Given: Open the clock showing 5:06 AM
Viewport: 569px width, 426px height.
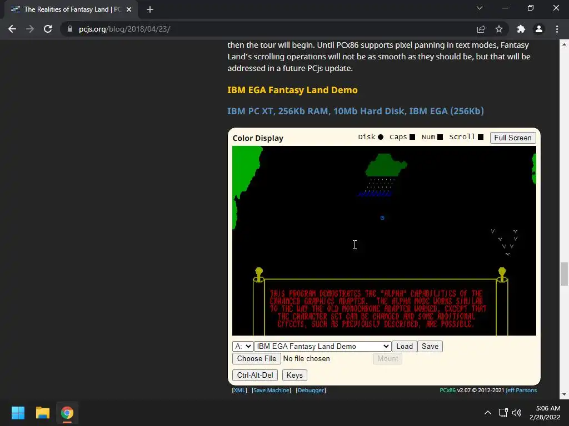Looking at the screenshot, I should pos(545,413).
